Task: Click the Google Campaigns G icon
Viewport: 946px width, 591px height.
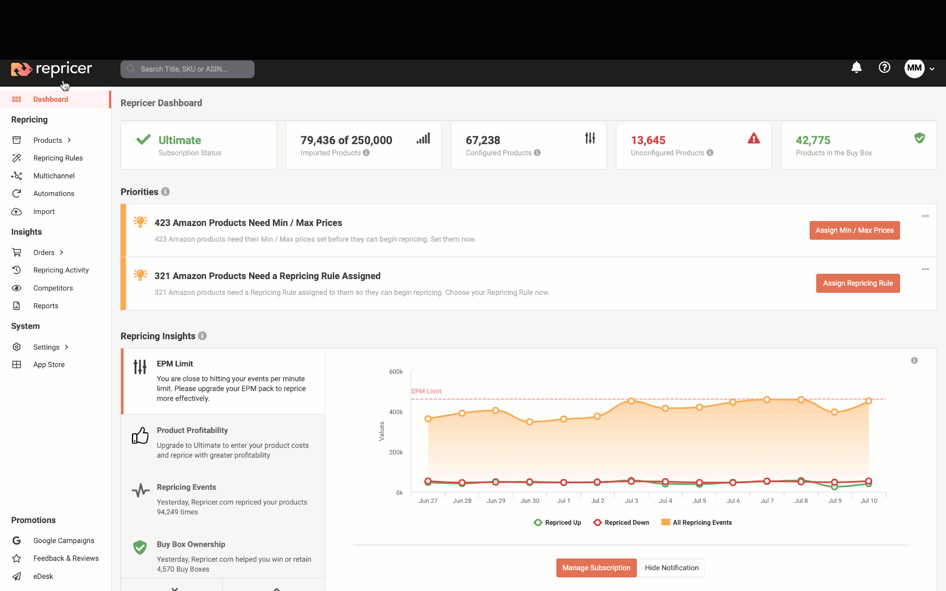Action: pyautogui.click(x=16, y=541)
